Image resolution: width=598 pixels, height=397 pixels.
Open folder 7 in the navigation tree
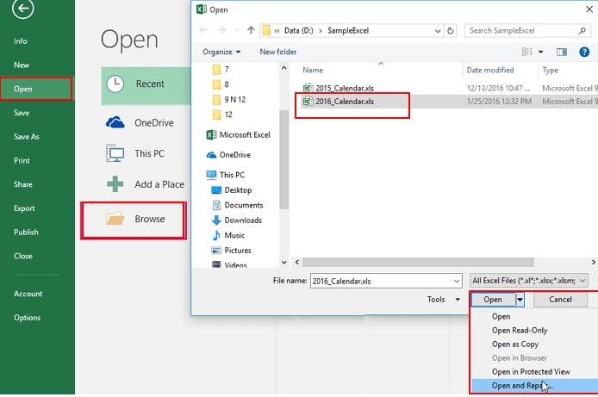coord(221,70)
